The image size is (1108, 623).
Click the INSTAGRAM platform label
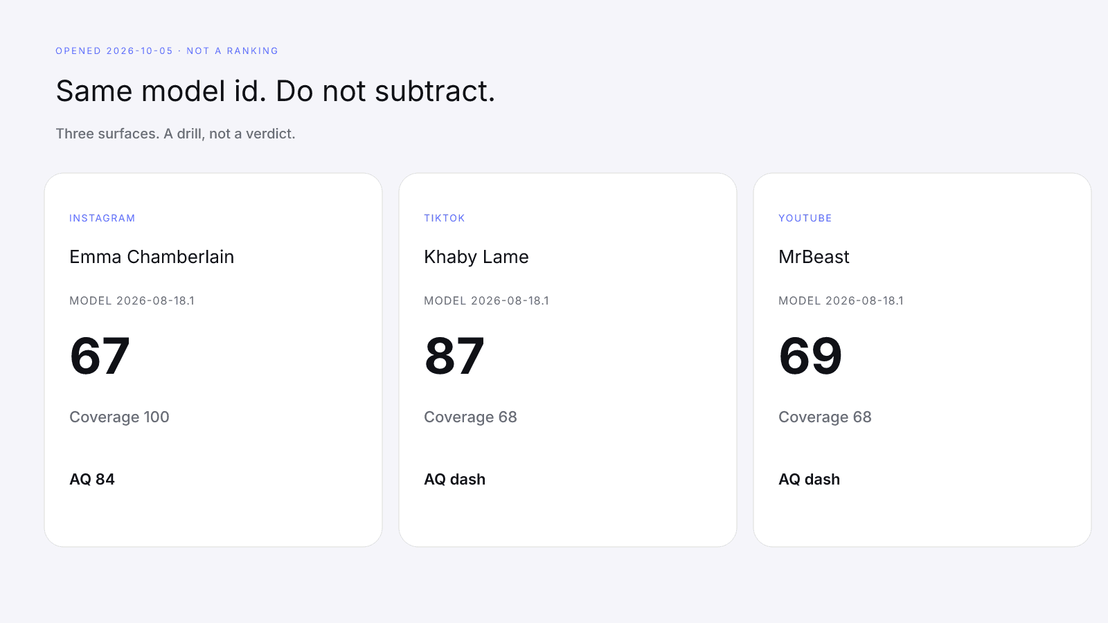click(102, 218)
